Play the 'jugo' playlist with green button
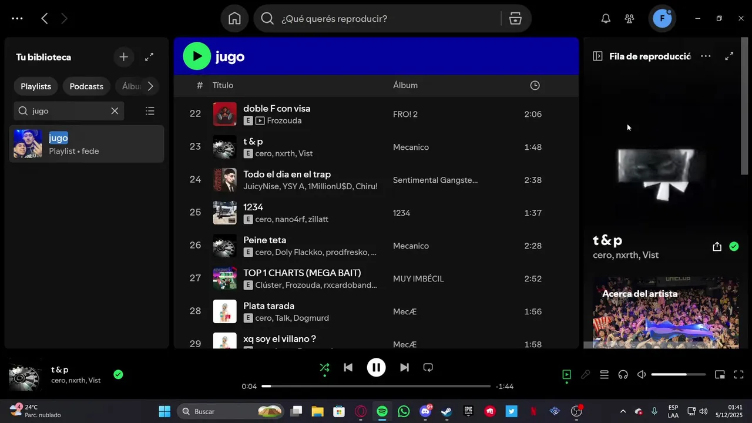This screenshot has width=752, height=423. tap(197, 56)
